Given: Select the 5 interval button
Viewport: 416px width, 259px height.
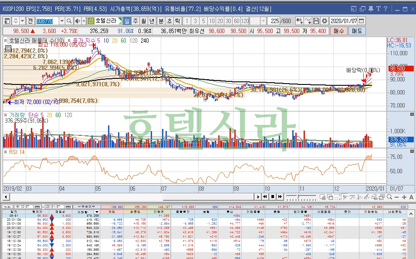Looking at the screenshot, I should [x=203, y=21].
